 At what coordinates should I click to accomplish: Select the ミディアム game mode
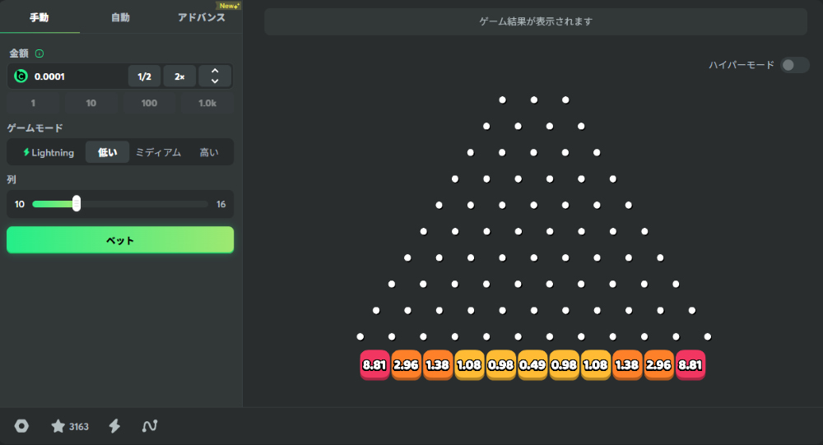point(159,153)
